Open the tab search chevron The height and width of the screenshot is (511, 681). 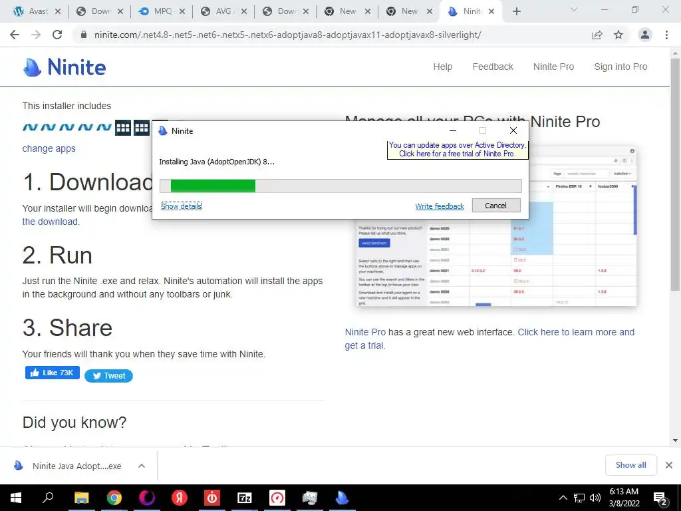point(573,9)
